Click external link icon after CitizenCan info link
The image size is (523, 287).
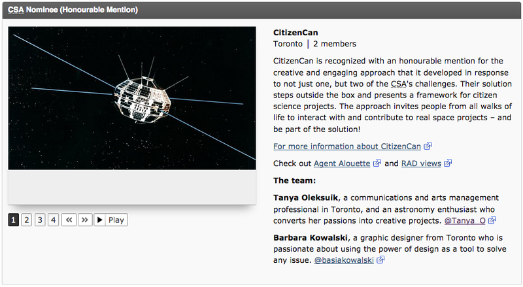(x=428, y=146)
